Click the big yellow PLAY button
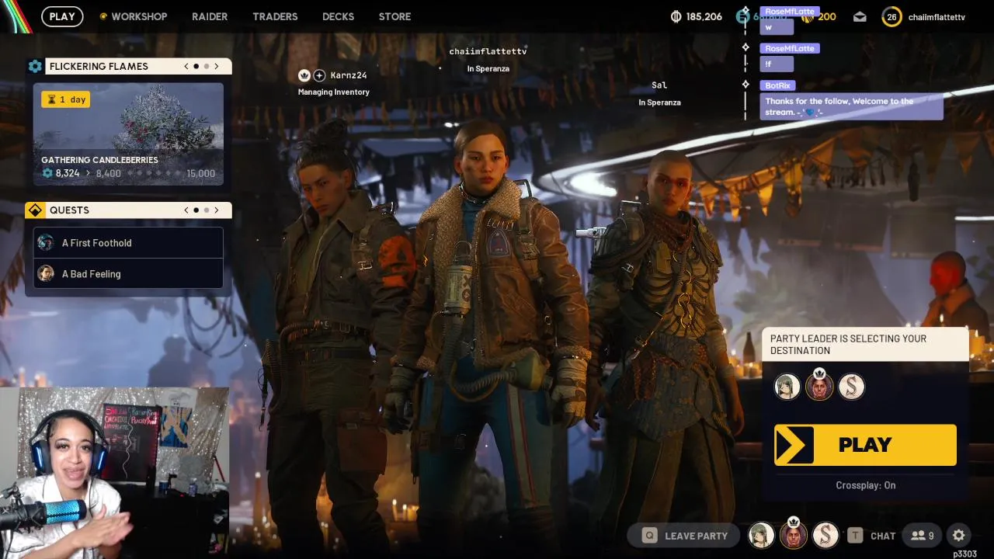 tap(865, 445)
